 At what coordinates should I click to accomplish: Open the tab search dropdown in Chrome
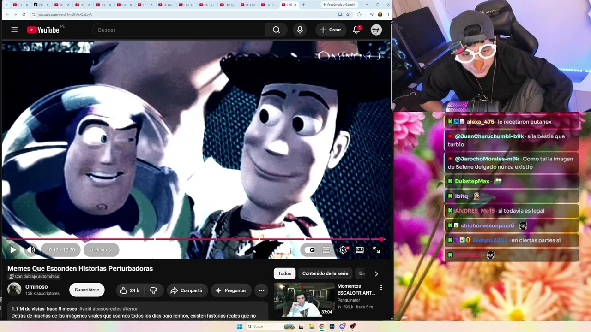point(6,5)
